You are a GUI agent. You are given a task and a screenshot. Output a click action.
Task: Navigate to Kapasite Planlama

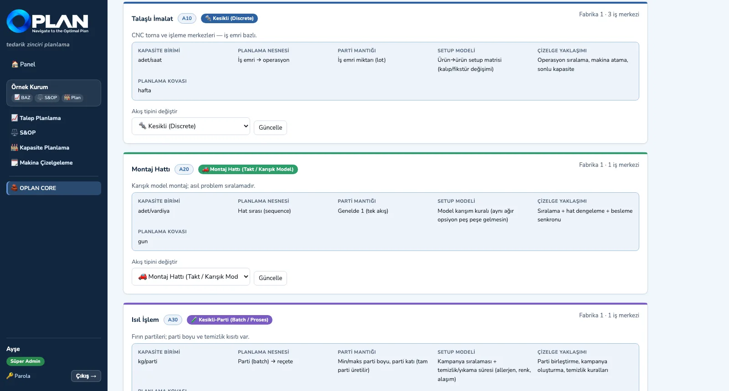(x=54, y=147)
